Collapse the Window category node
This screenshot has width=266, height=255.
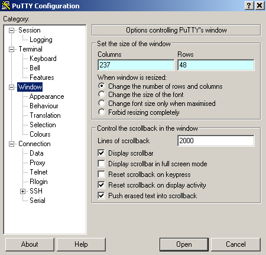coord(12,87)
